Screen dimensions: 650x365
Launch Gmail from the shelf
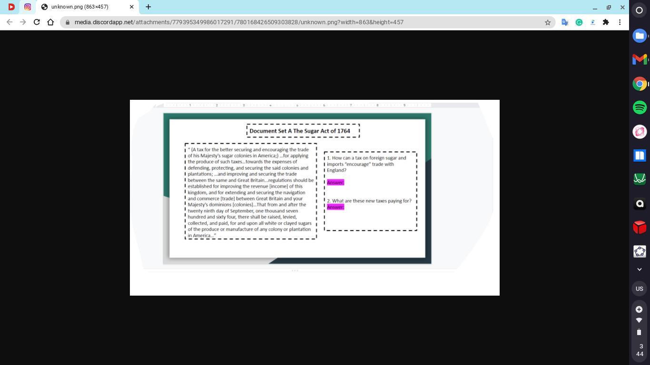[x=640, y=59]
